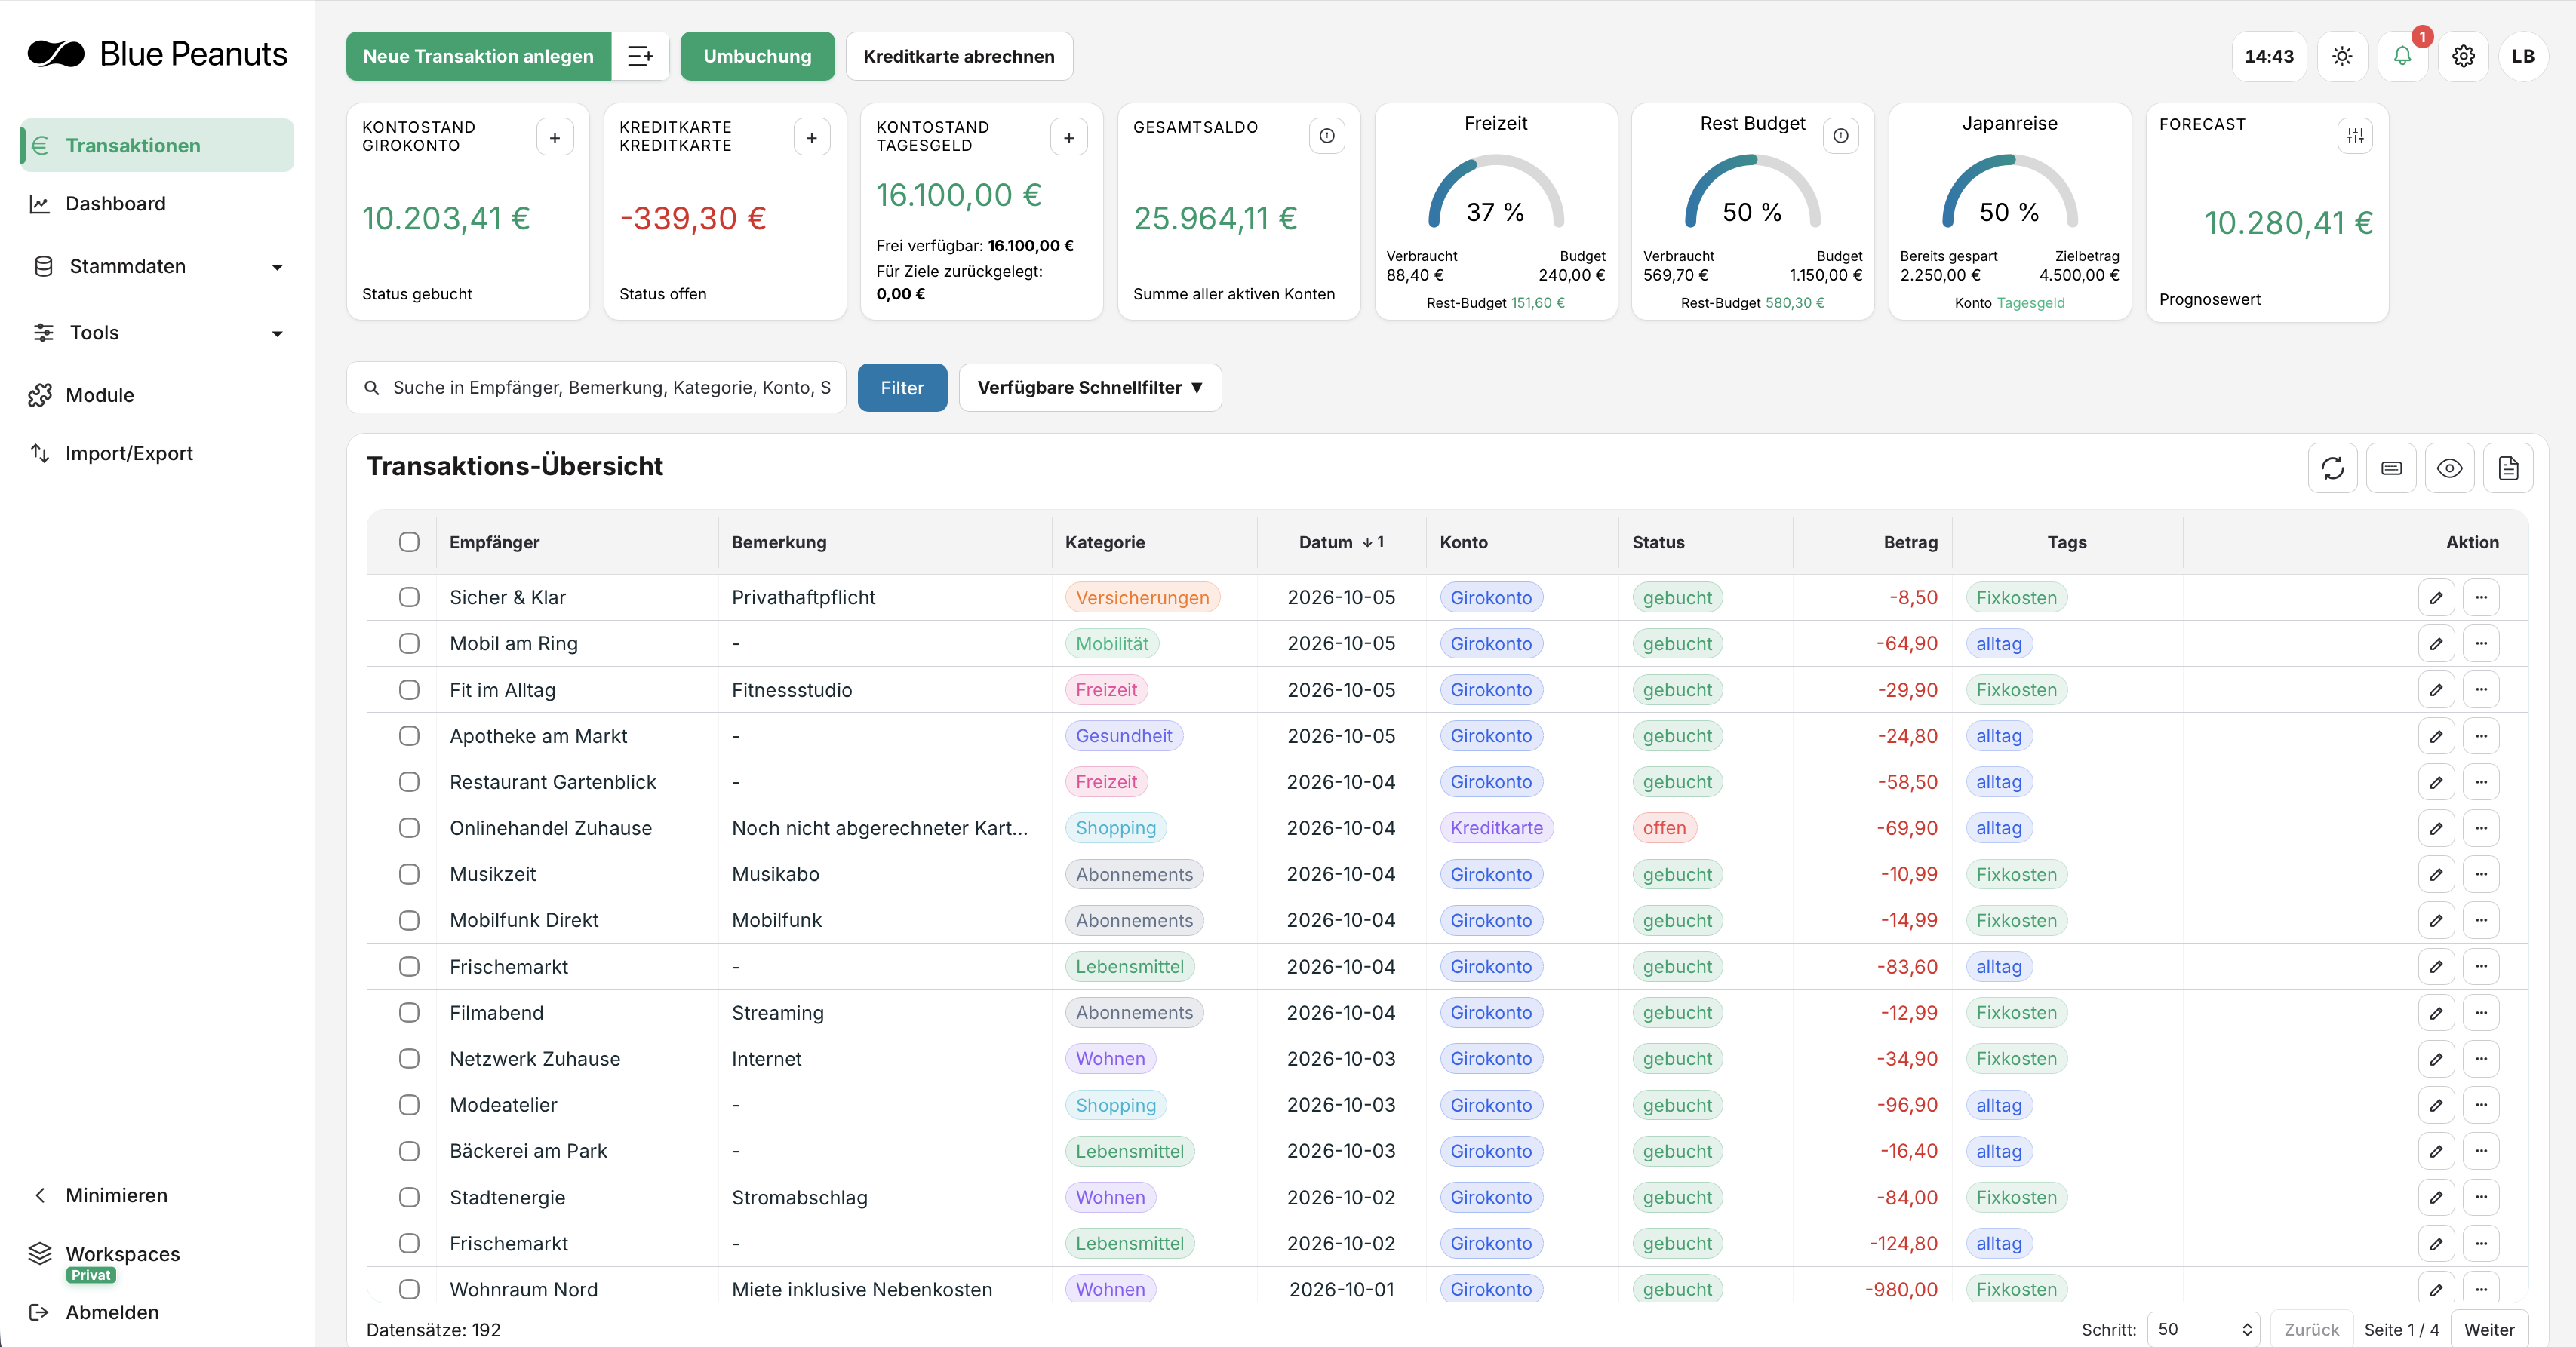Image resolution: width=2576 pixels, height=1347 pixels.
Task: Click the Umbuchung button
Action: pos(757,56)
